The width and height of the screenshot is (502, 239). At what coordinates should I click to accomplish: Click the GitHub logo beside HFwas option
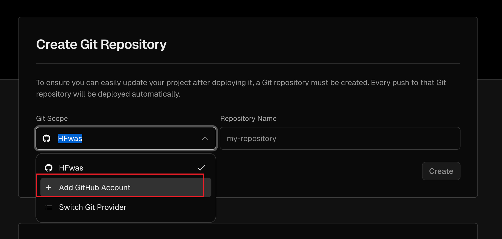click(x=49, y=168)
